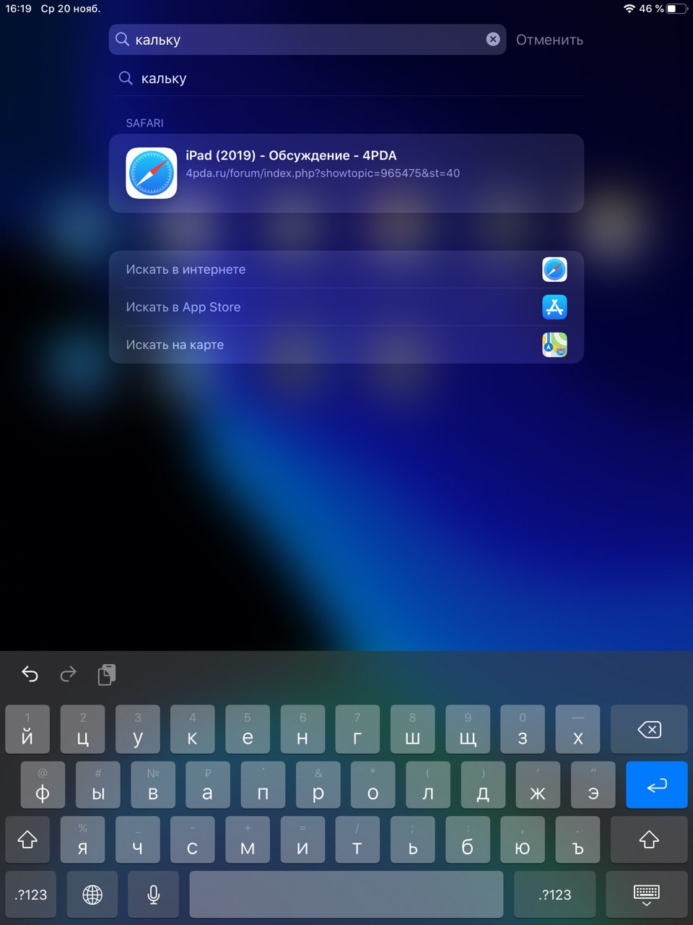Viewport: 693px width, 925px height.
Task: Tap the л key
Action: pos(428,785)
